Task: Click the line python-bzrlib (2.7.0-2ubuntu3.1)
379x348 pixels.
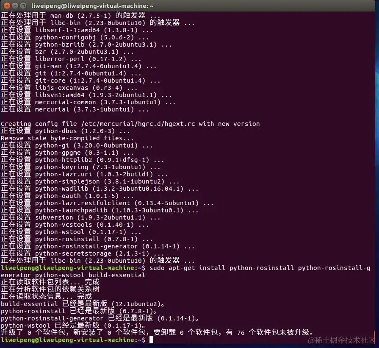Action: (x=86, y=45)
